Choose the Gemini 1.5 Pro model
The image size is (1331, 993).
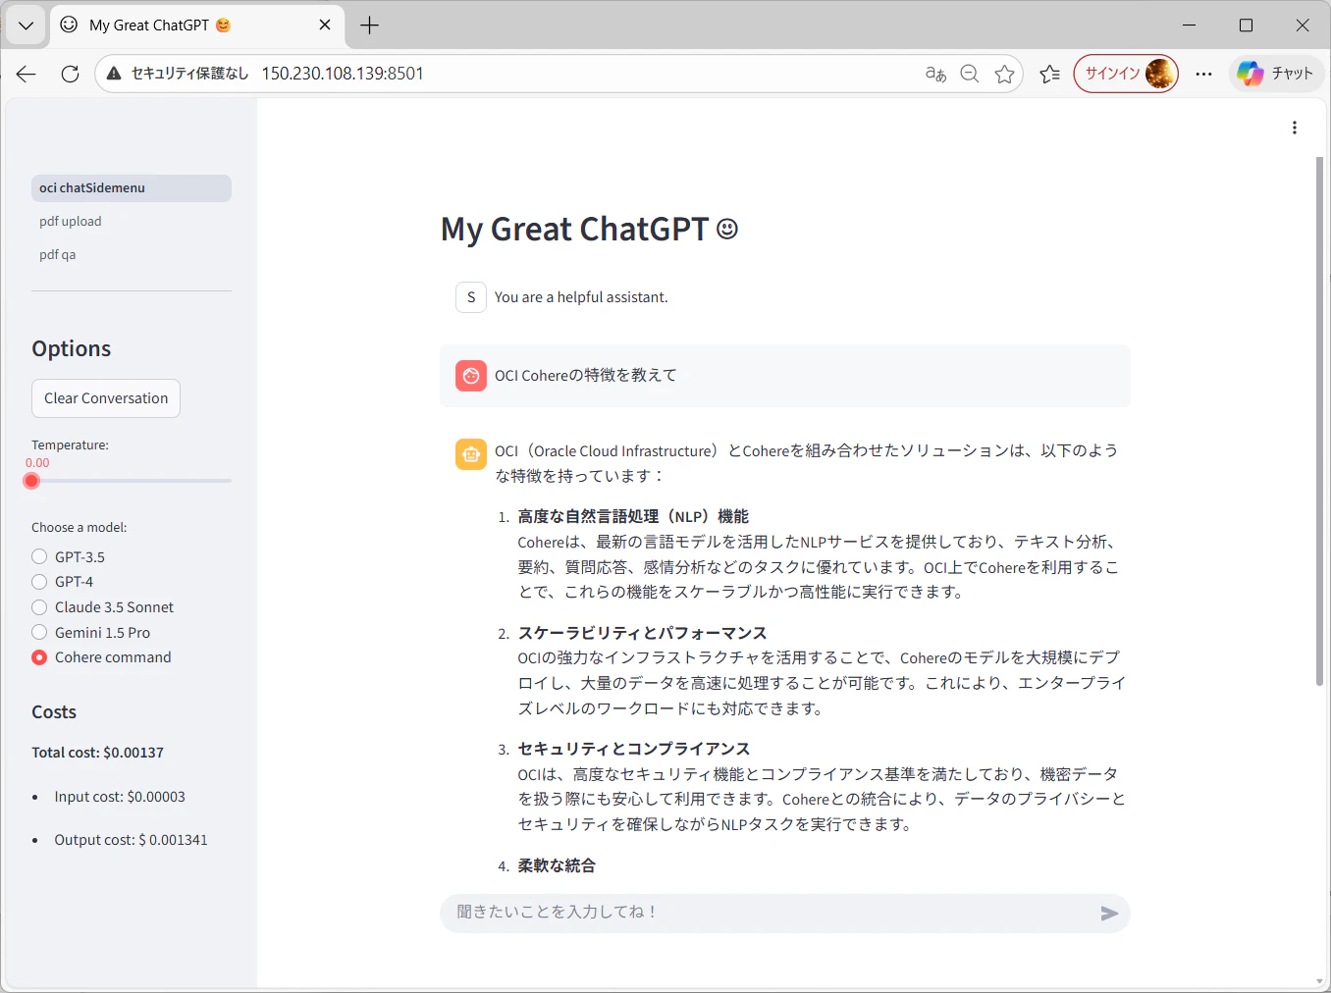click(x=91, y=633)
